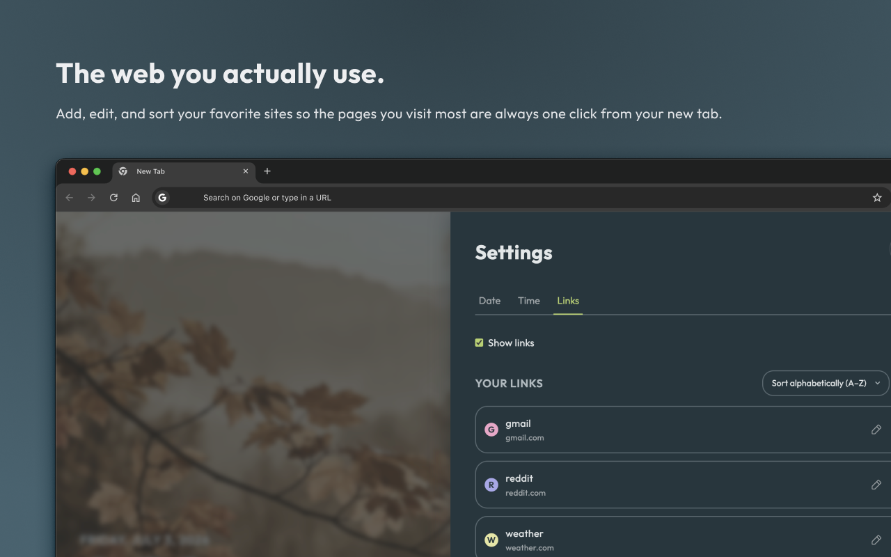Click the yellow W avatar for weather
The width and height of the screenshot is (891, 557).
click(x=491, y=540)
